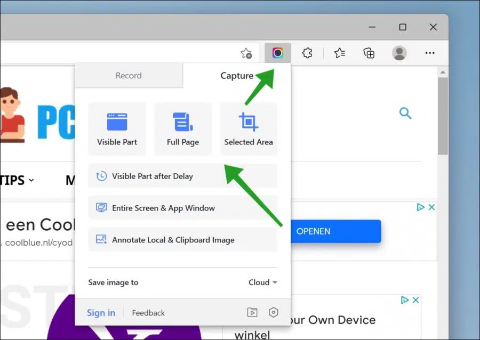
Task: Click the lower AdChoices triangle icon
Action: tap(405, 300)
